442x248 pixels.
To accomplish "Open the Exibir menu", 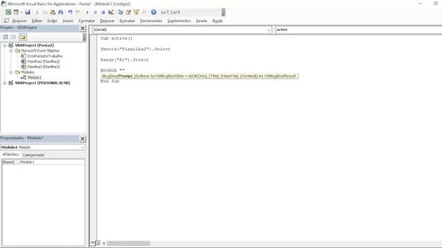I will 52,21.
